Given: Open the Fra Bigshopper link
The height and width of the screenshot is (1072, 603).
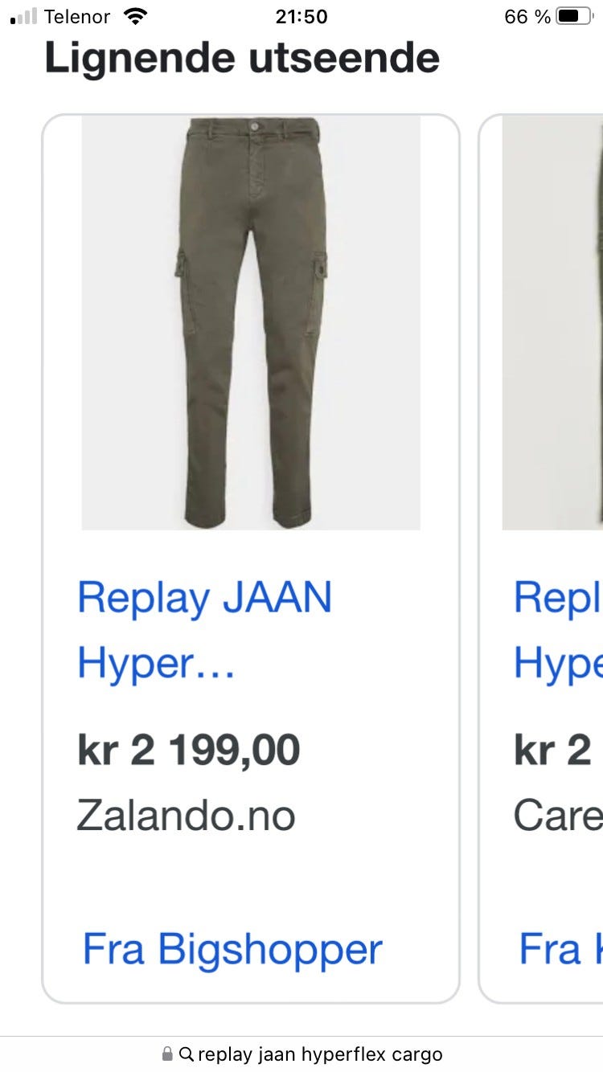Looking at the screenshot, I should point(232,949).
